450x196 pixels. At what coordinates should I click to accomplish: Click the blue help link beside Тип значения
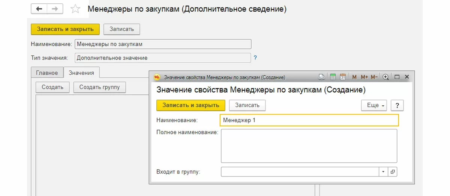coord(255,58)
